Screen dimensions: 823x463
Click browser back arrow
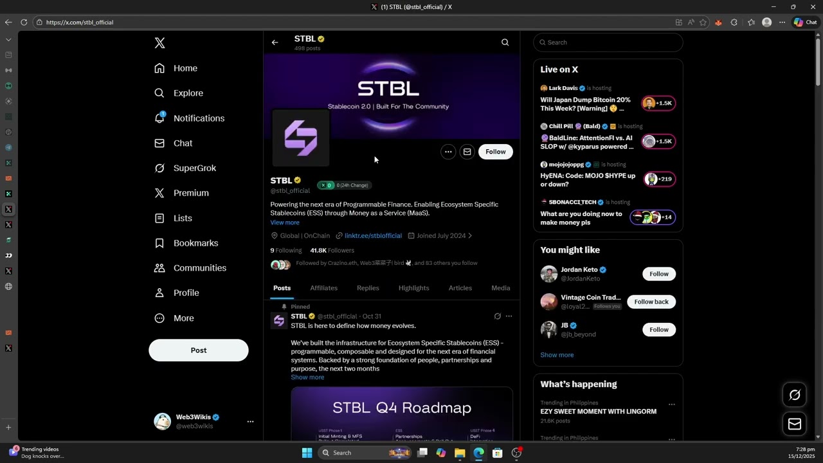[x=8, y=22]
